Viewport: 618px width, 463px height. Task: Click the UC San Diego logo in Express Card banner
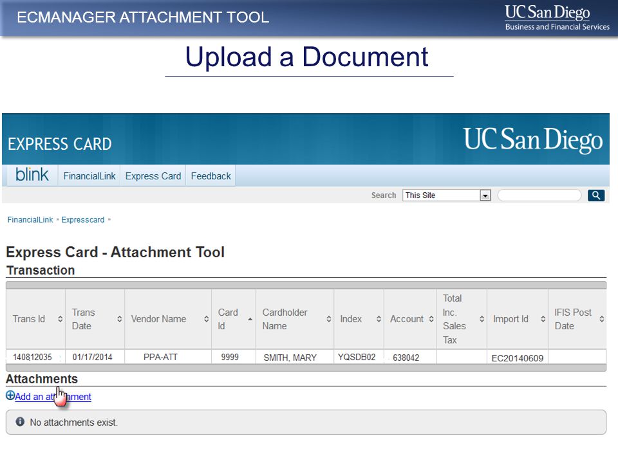tap(533, 140)
